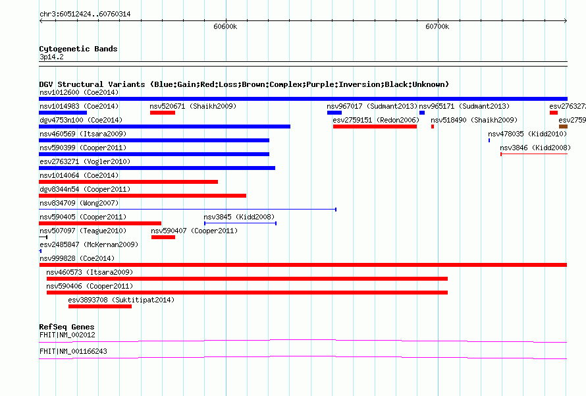This screenshot has height=396, width=586.
Task: Click the nsv834709 (Wong2007) label
Action: 79,203
